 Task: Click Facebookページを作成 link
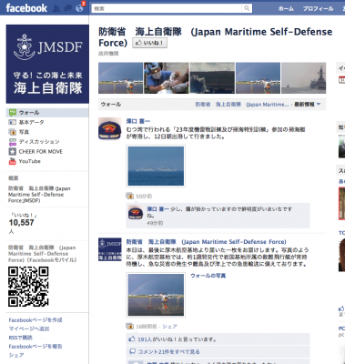pyautogui.click(x=36, y=320)
